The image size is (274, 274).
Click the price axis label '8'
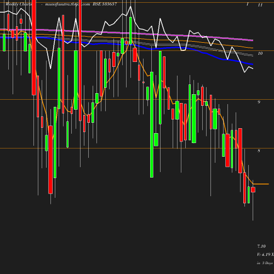[259, 151]
